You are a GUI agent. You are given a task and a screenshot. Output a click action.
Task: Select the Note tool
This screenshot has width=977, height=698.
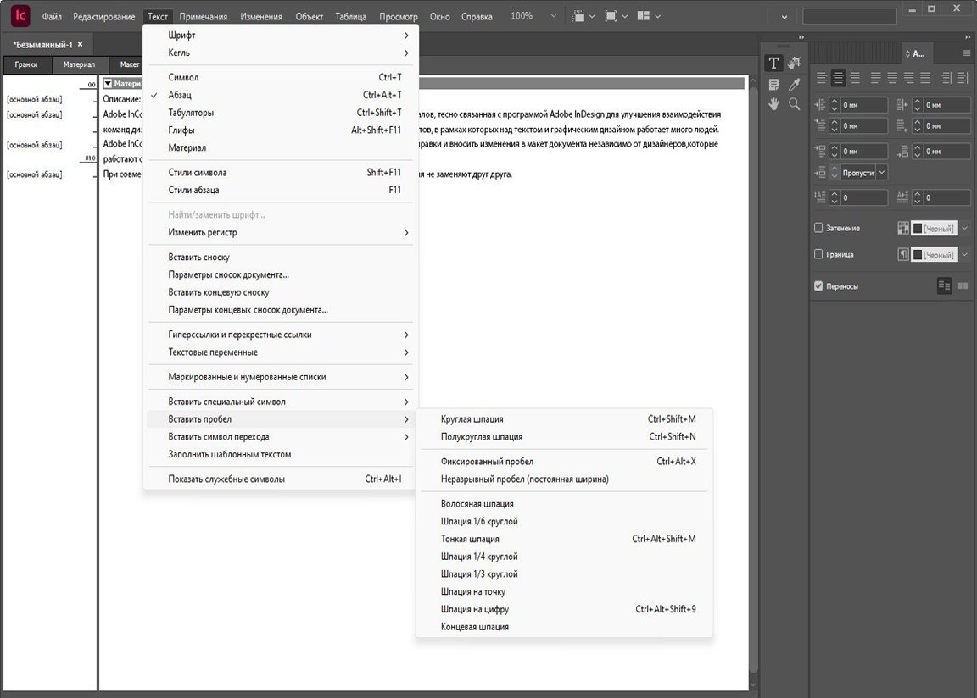pyautogui.click(x=773, y=84)
